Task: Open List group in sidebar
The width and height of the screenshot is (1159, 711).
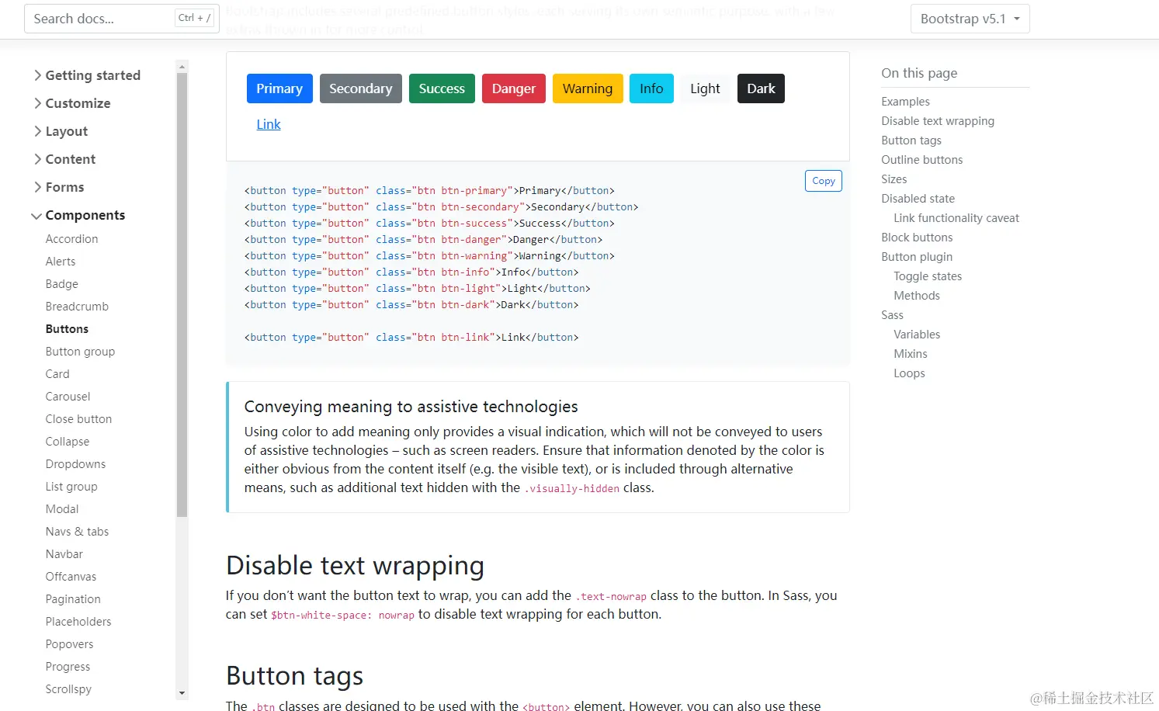Action: (x=71, y=487)
